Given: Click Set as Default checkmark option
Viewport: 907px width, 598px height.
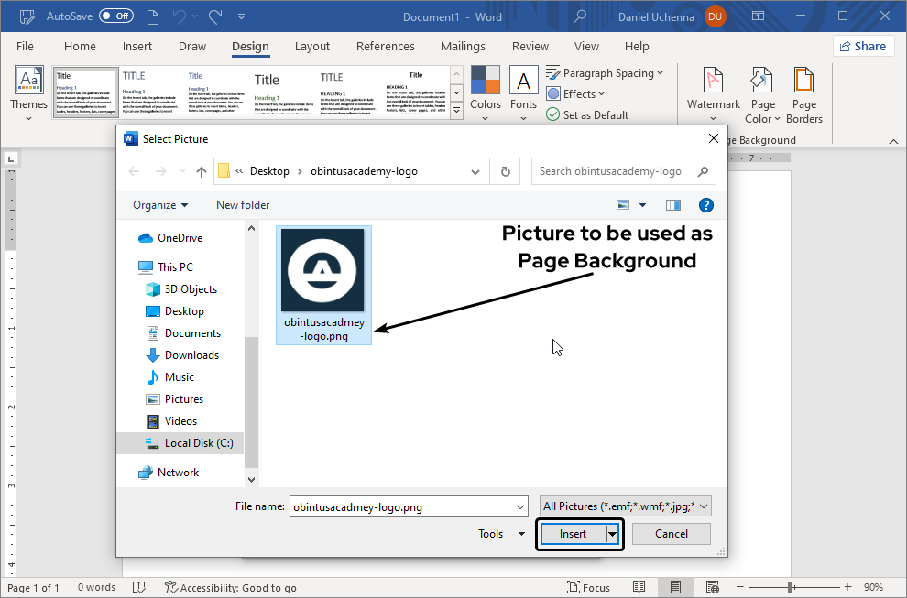Looking at the screenshot, I should coord(587,114).
